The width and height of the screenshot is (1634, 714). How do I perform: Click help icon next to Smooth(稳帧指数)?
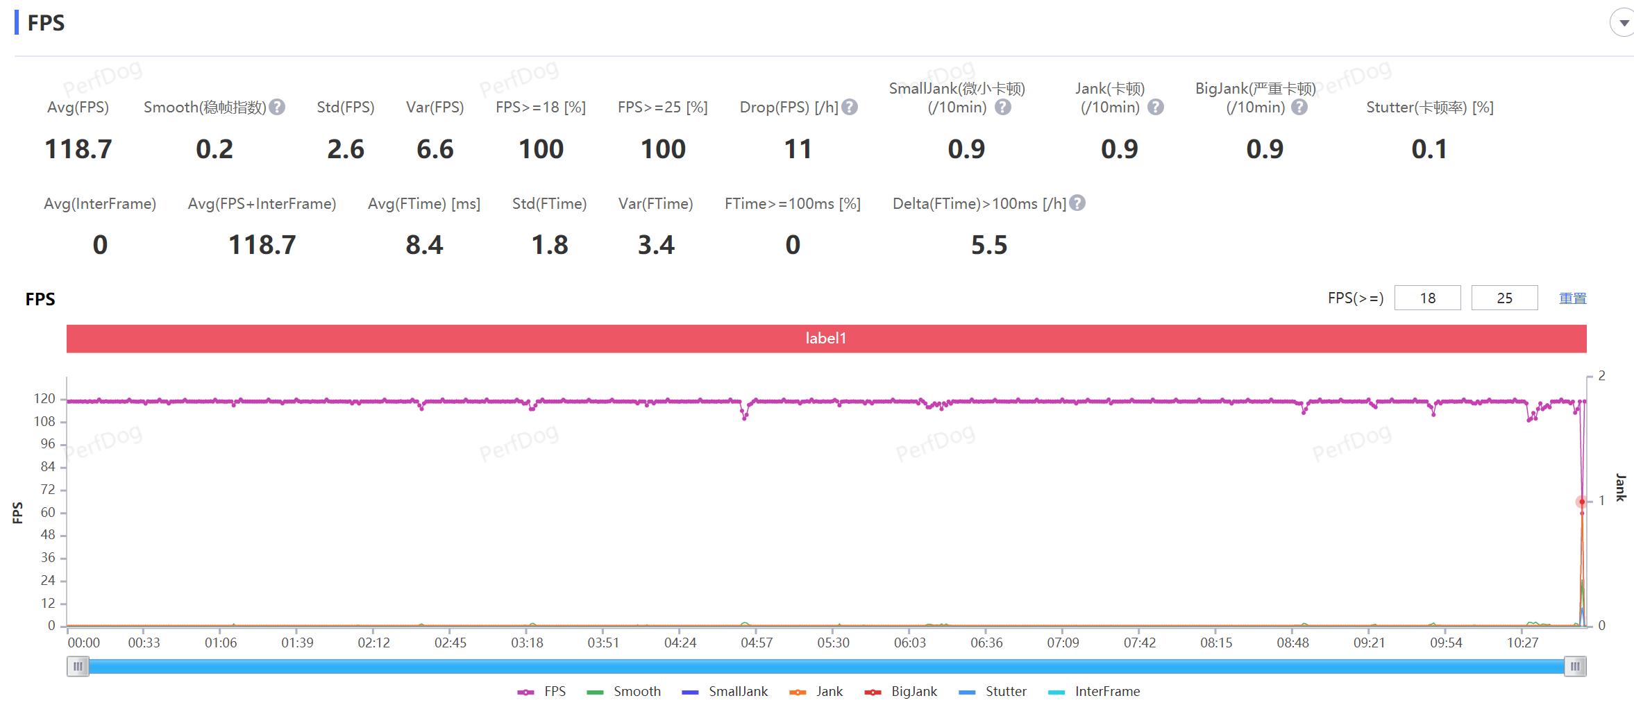[277, 107]
